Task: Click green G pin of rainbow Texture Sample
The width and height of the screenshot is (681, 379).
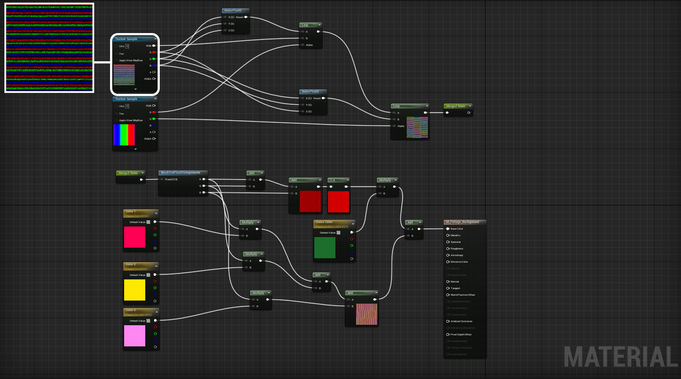Action: pyautogui.click(x=154, y=119)
